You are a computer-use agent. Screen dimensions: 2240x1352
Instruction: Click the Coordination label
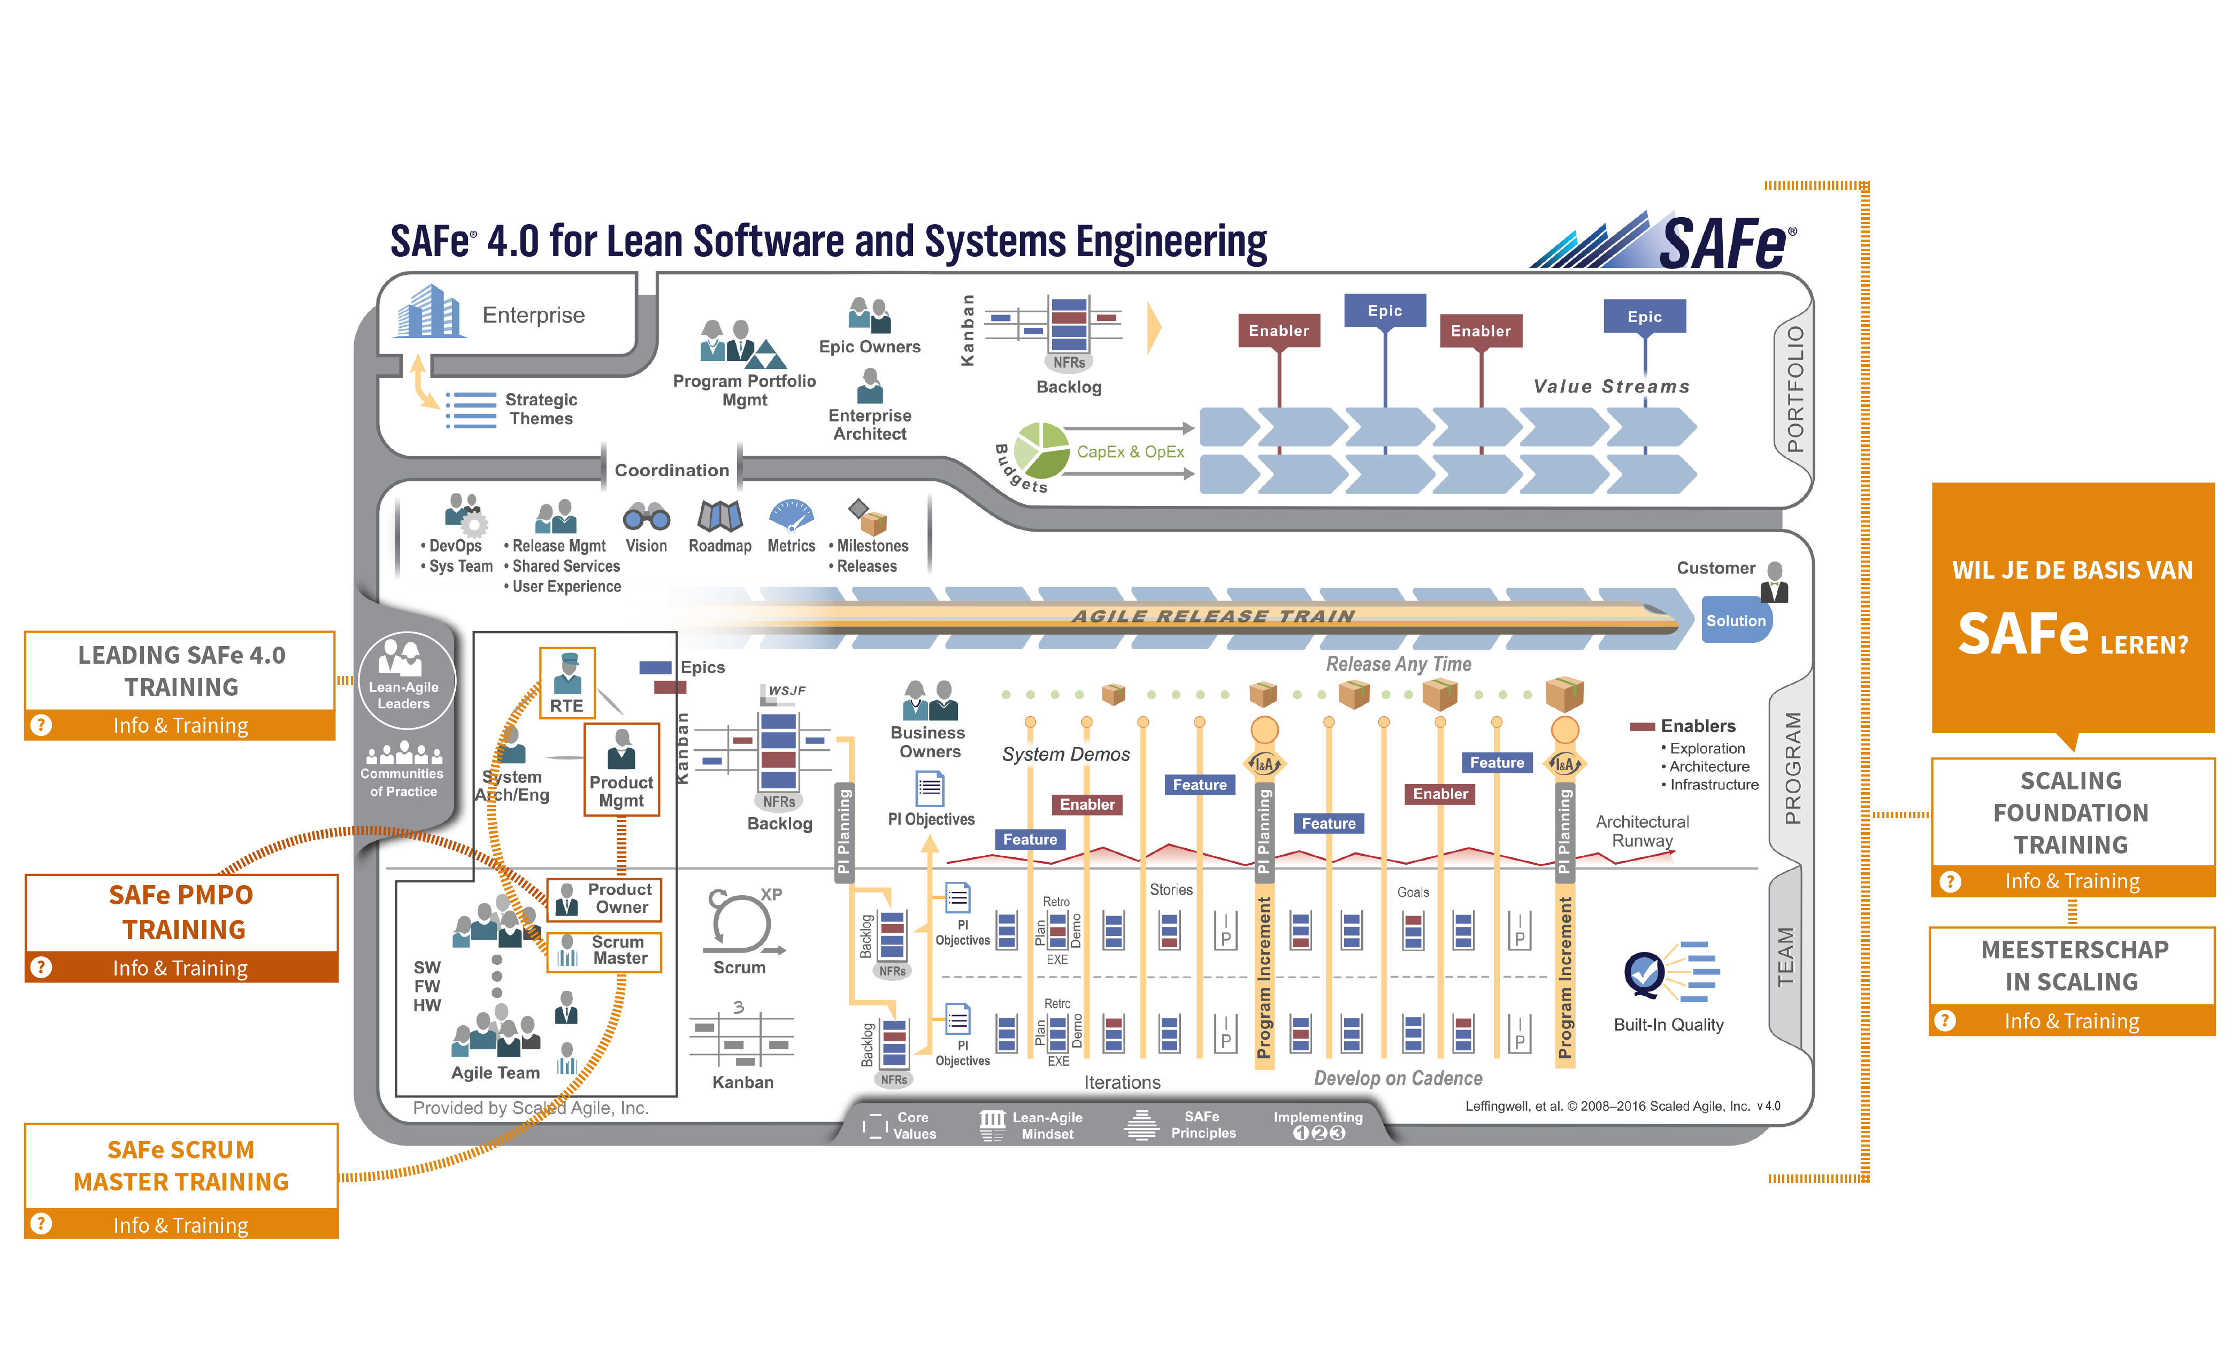click(672, 470)
